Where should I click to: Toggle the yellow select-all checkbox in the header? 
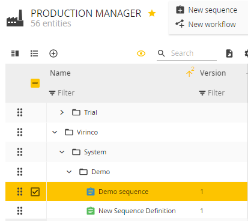[35, 83]
